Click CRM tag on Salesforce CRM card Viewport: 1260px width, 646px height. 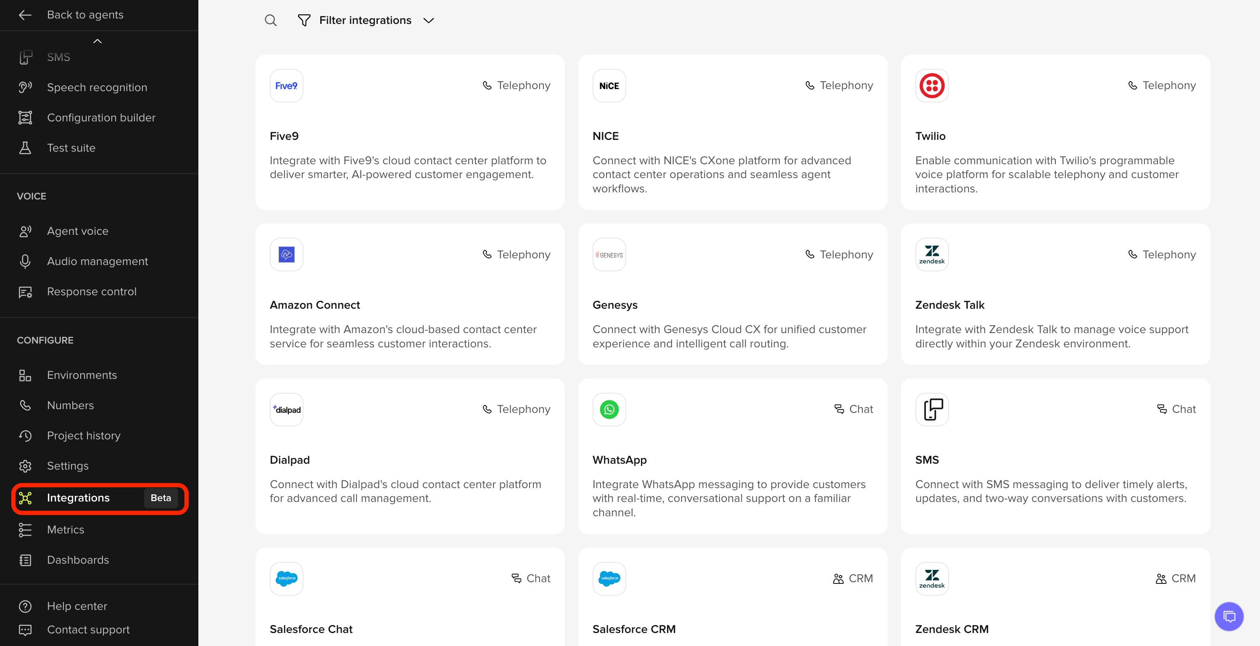click(853, 578)
